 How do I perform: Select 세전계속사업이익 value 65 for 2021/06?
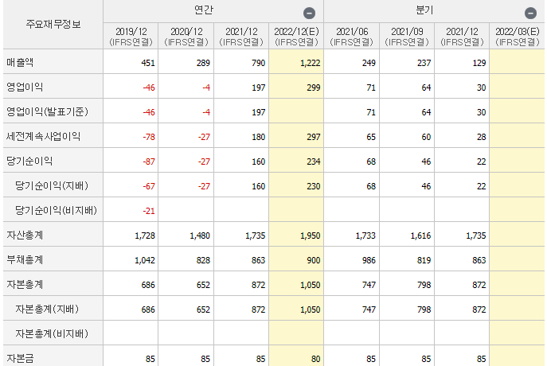point(371,137)
